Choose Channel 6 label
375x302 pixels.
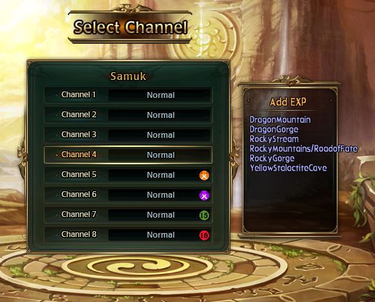click(x=79, y=194)
